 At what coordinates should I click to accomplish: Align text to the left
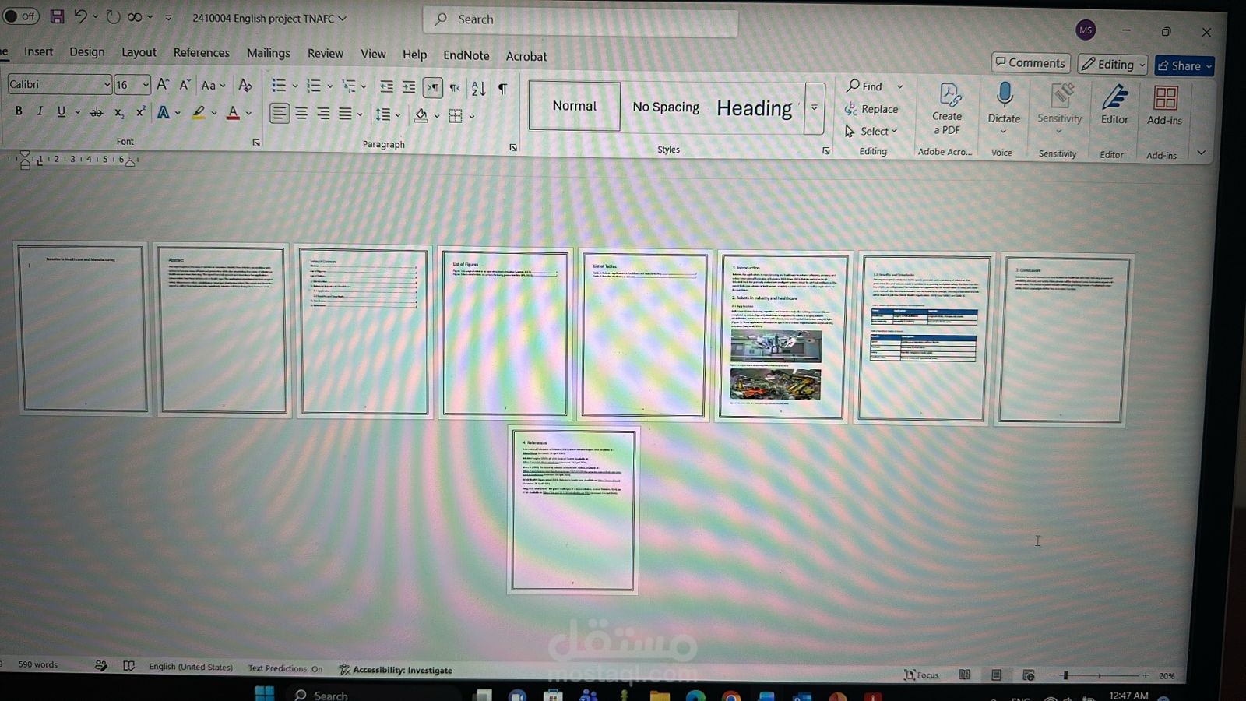(279, 114)
